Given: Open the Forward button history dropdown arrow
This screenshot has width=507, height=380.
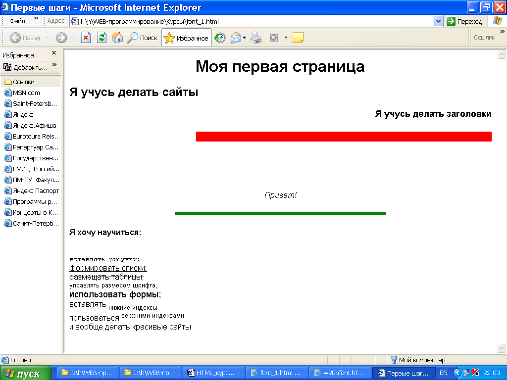Looking at the screenshot, I should click(x=73, y=38).
